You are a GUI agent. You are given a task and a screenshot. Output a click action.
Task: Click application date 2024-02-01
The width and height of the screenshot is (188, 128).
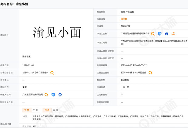tap(28, 65)
